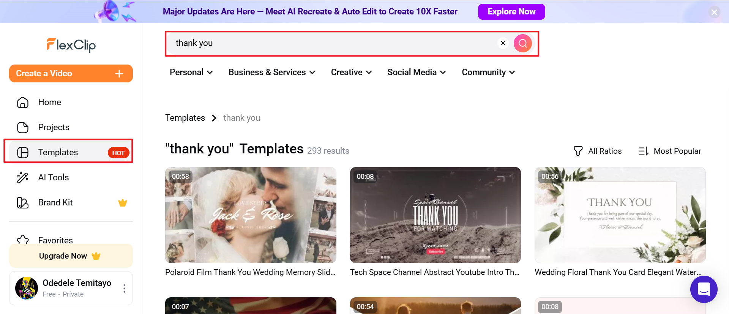Click the magnifier search button
This screenshot has height=314, width=729.
pos(523,43)
